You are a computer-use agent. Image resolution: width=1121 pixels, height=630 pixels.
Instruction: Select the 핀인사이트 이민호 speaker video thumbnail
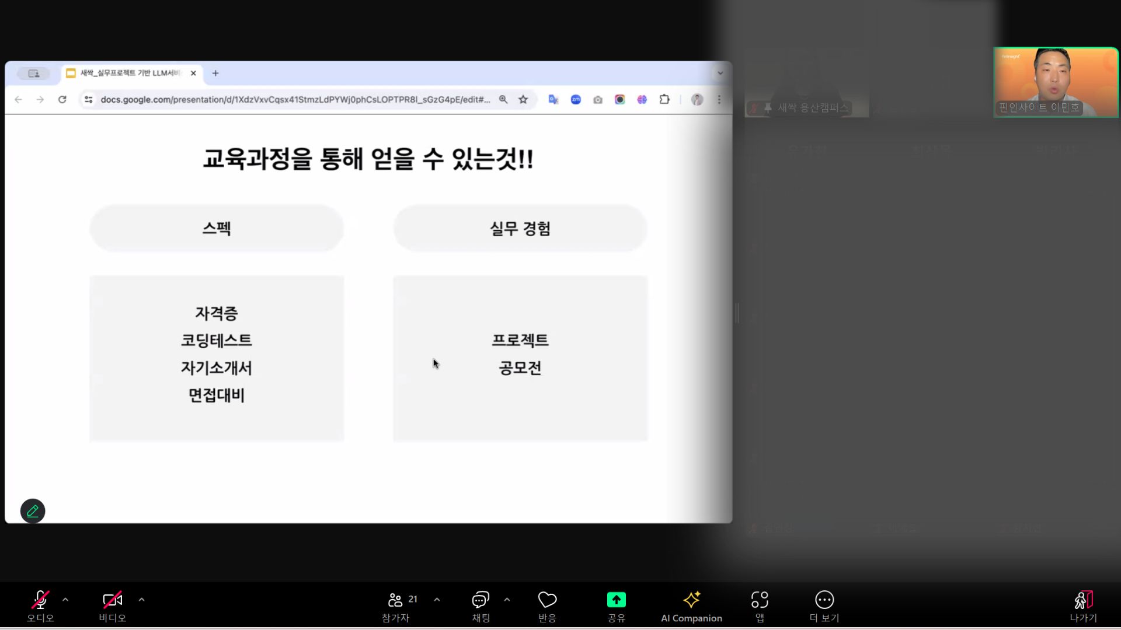tap(1056, 82)
